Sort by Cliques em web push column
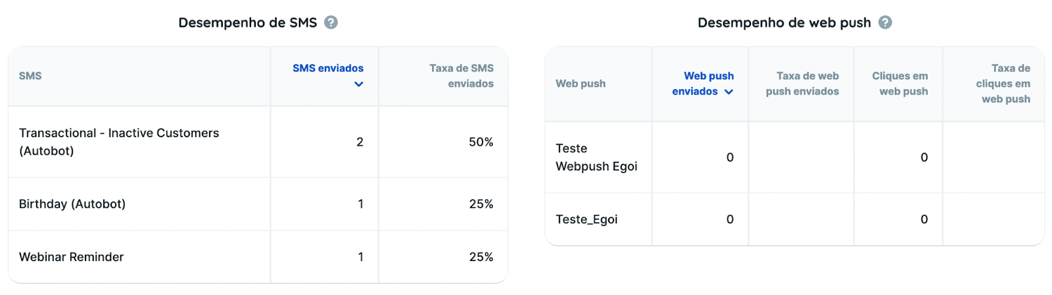The height and width of the screenshot is (295, 1052). 899,84
